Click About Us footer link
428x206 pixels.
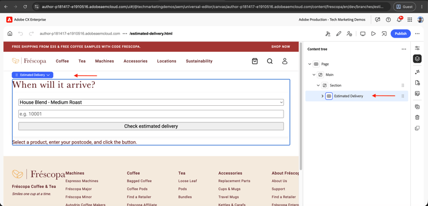(x=279, y=181)
